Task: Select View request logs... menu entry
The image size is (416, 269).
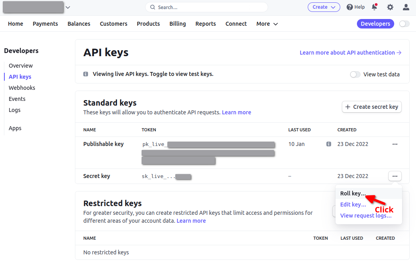Action: tap(366, 216)
